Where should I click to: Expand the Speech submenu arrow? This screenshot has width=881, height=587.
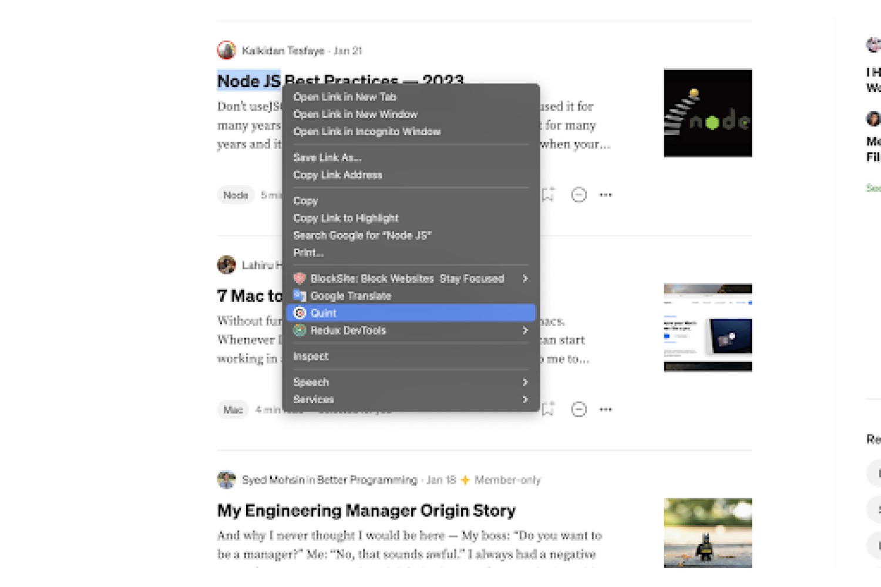(525, 382)
